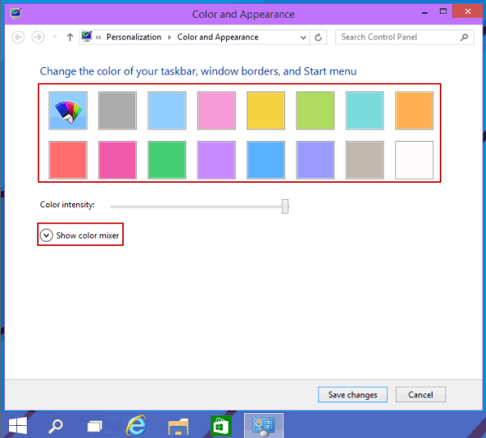Click the Control Panel taskbar icon
Viewport: 486px width, 438px height.
point(263,425)
